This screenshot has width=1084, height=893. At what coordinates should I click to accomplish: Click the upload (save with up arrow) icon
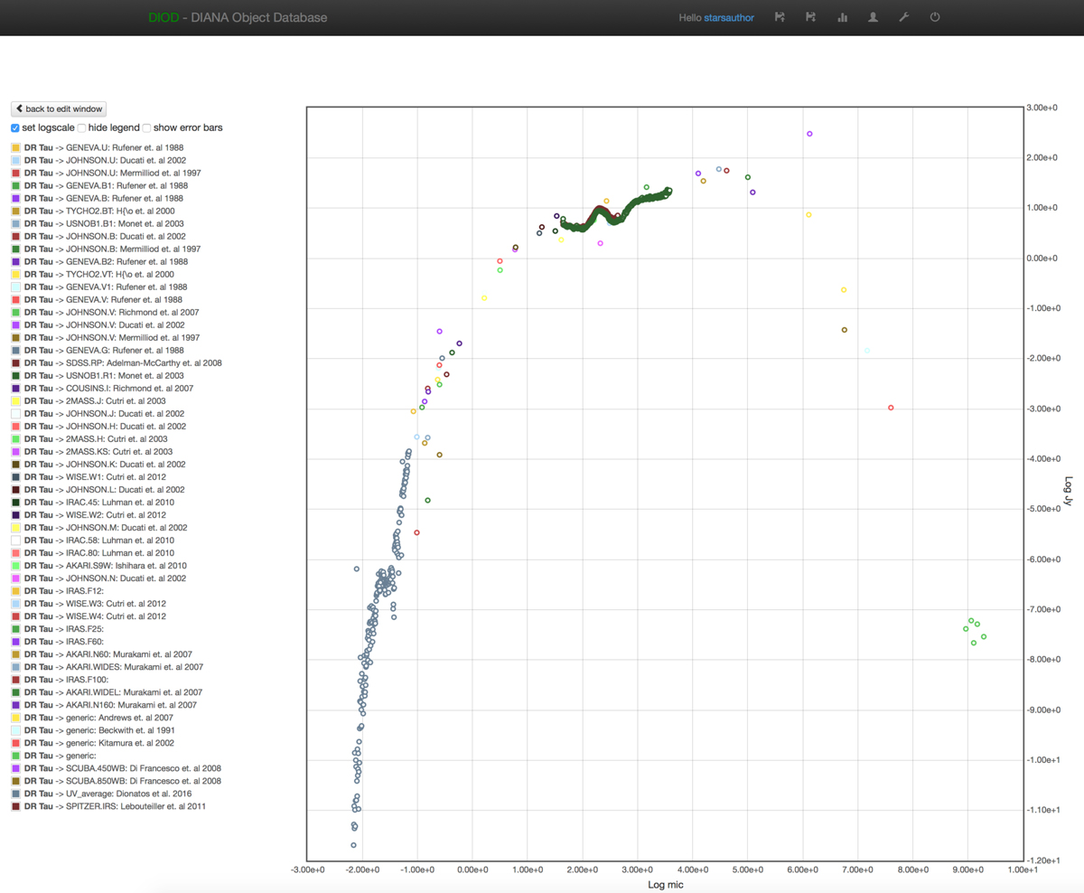(780, 17)
